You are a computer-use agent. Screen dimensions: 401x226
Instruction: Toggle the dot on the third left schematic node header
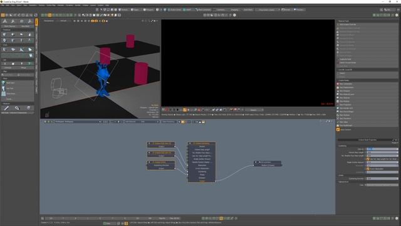coord(149,162)
